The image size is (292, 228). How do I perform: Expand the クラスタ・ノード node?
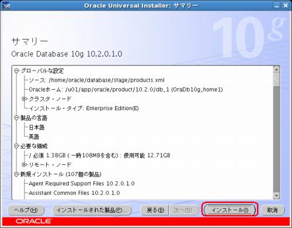coord(24,99)
